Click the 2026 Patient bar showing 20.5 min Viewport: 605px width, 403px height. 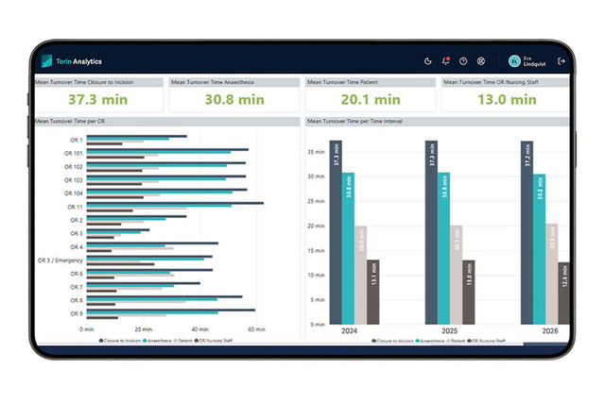pyautogui.click(x=552, y=274)
